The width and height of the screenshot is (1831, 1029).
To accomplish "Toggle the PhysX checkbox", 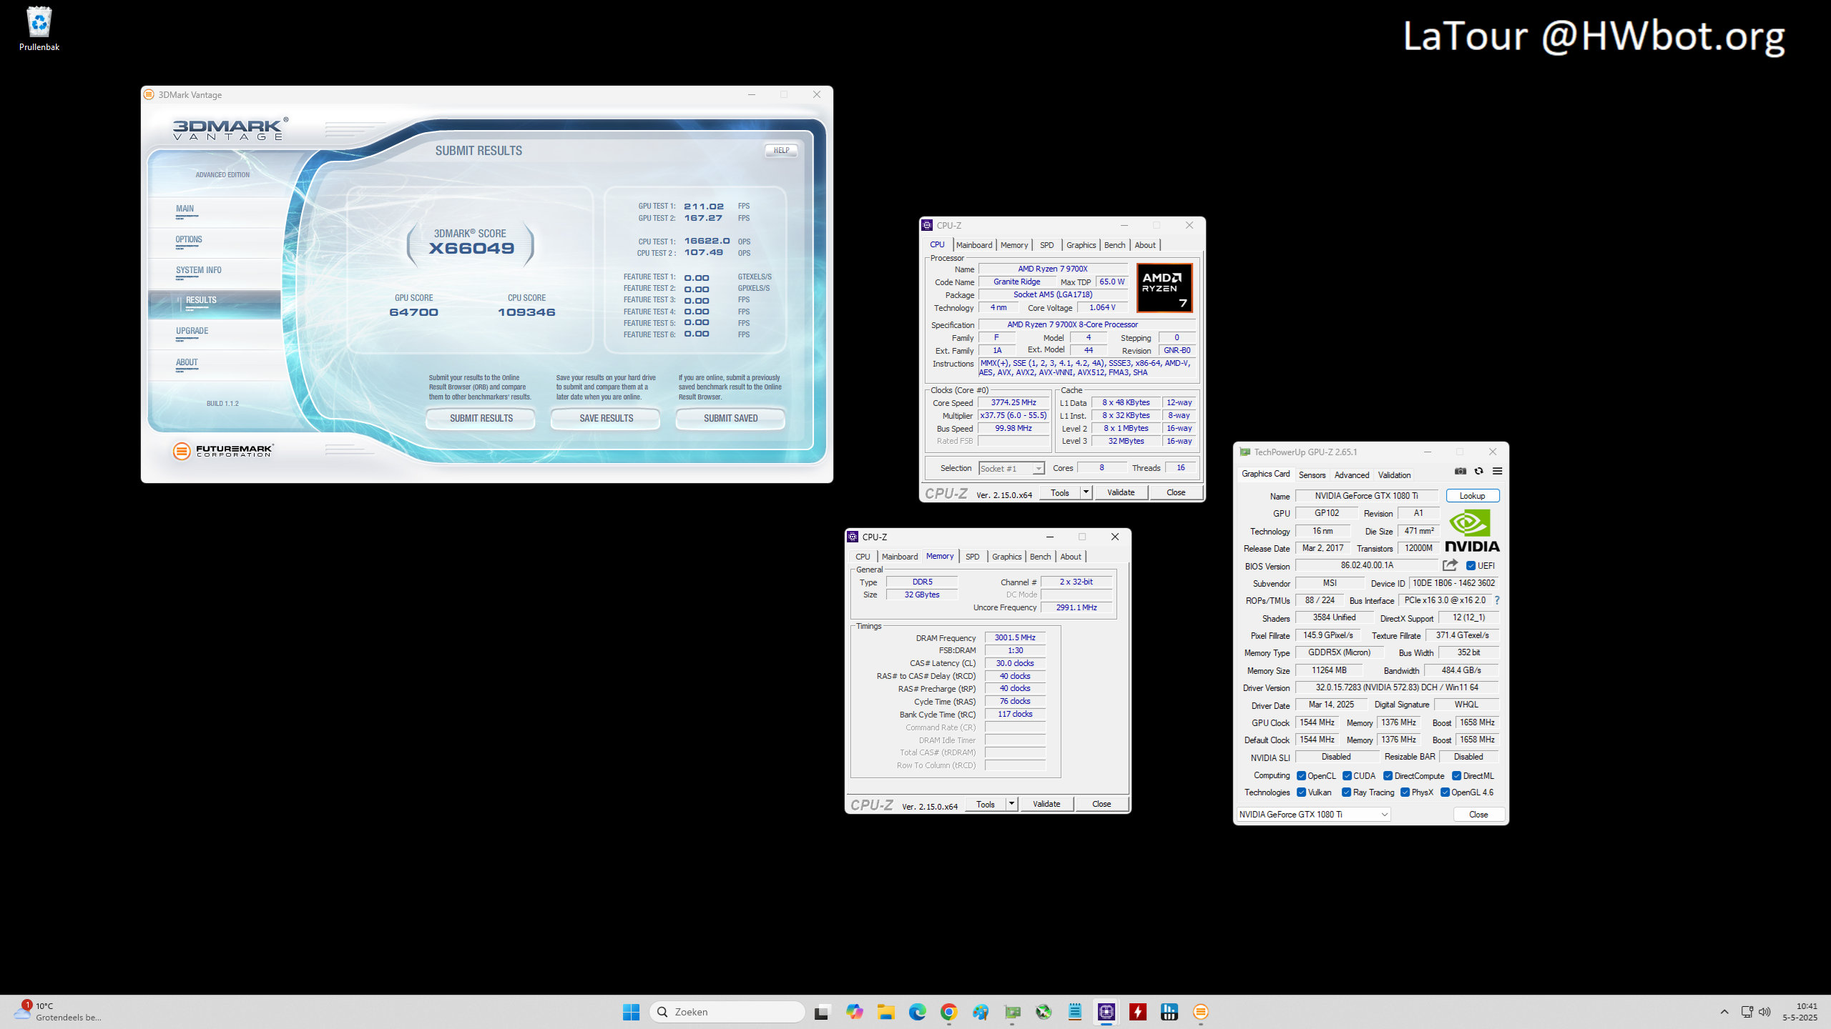I will [1405, 792].
